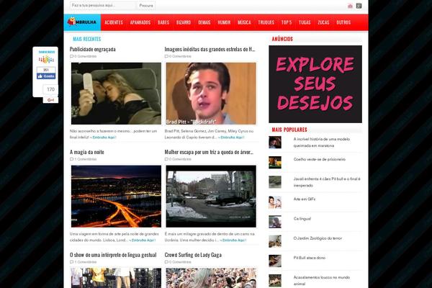Viewport: 432px width, 288px height.
Task: Open the post titled A magia da noite
Action: 87,152
